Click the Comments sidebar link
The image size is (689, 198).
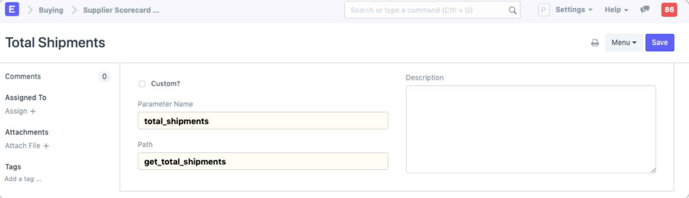[23, 77]
